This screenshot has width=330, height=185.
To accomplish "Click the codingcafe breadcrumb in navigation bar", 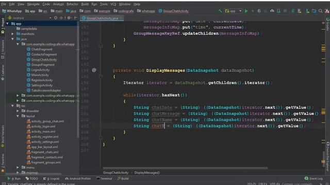I will pos(124,11).
